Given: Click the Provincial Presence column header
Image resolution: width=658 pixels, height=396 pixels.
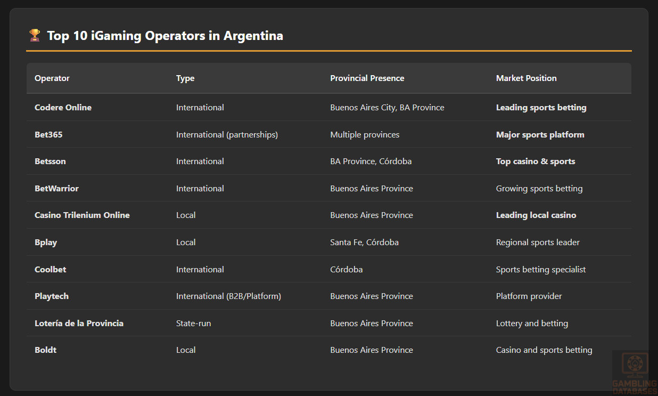Looking at the screenshot, I should (367, 78).
